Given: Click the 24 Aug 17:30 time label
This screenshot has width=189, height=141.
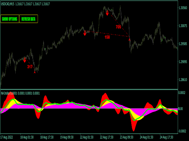Looking at the screenshot, I should point(167,137).
